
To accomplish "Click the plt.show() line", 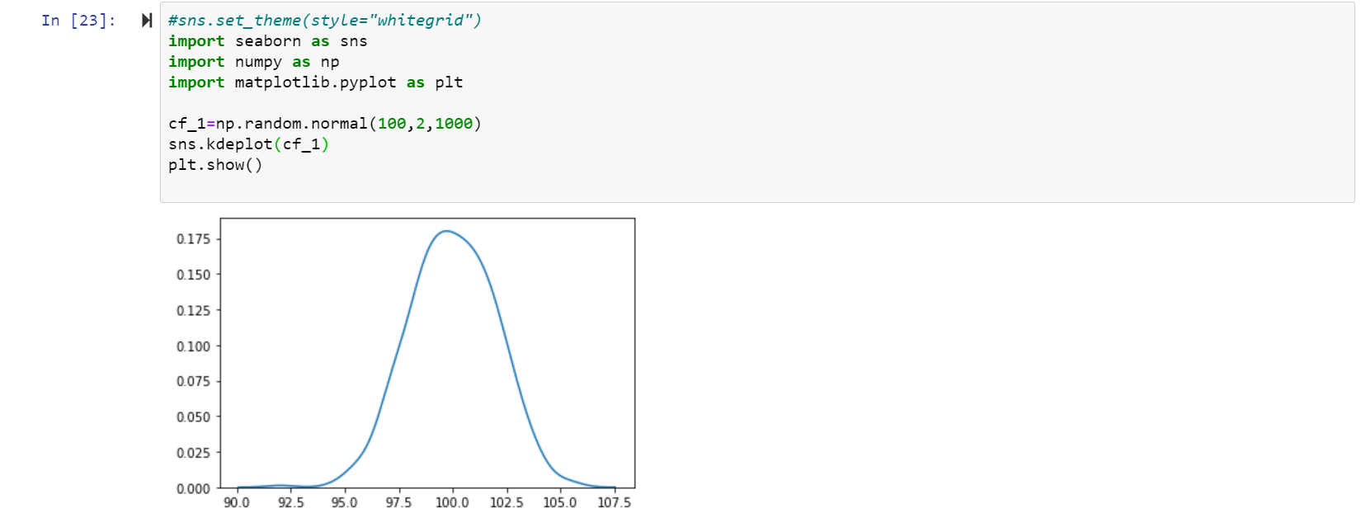I will point(215,165).
